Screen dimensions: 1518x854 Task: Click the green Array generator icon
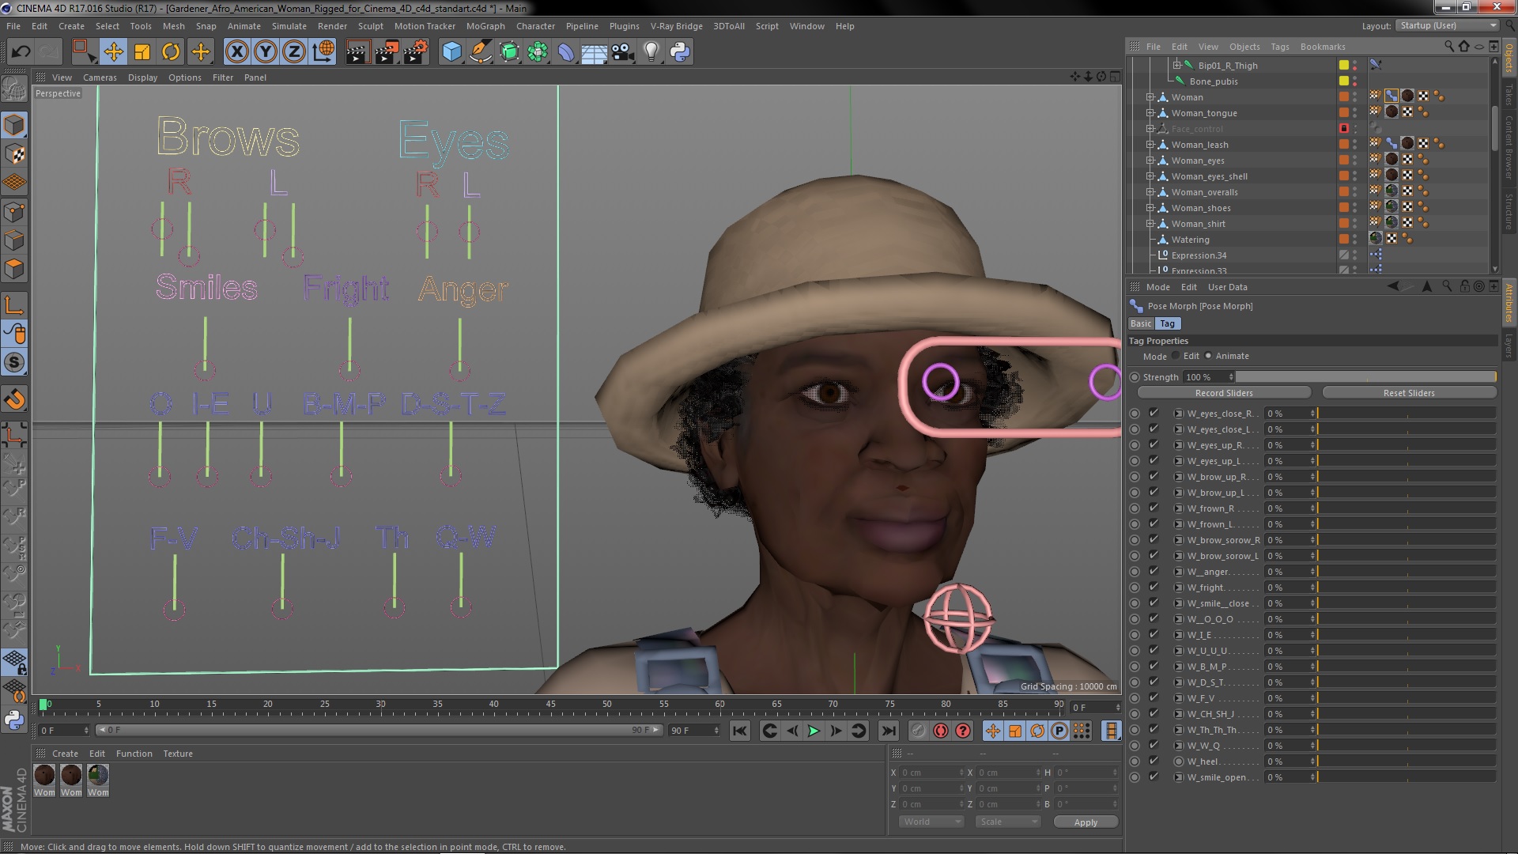tap(538, 52)
